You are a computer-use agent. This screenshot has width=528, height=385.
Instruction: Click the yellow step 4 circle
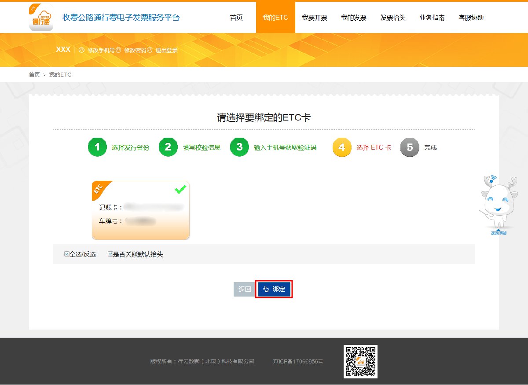click(342, 147)
